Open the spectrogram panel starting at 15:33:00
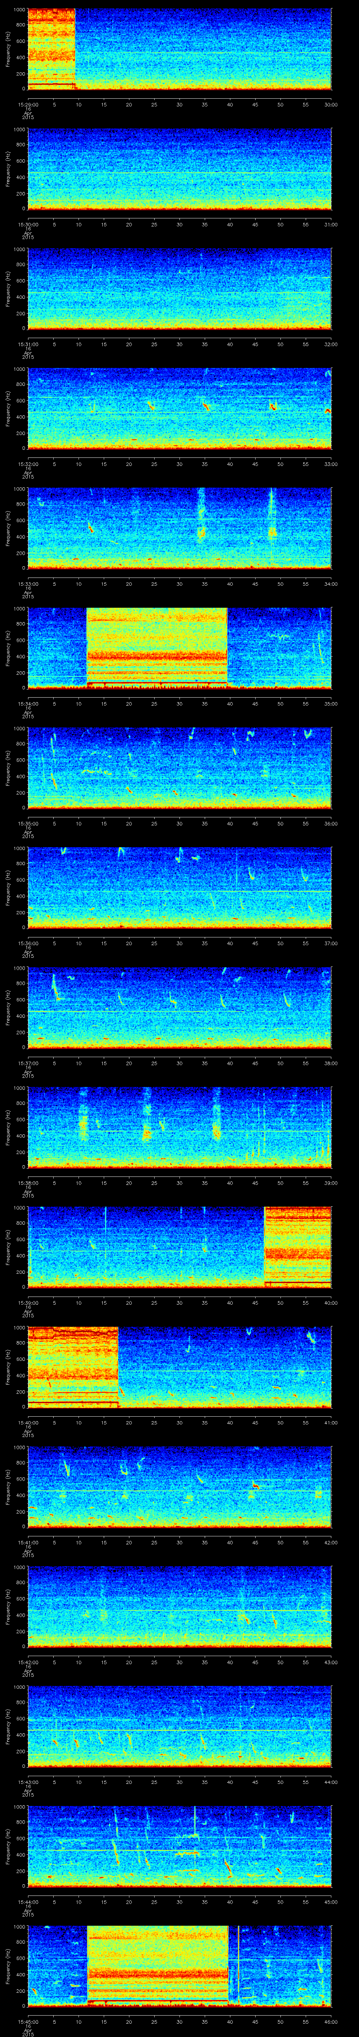Viewport: 359px width, 2037px height. point(179,528)
